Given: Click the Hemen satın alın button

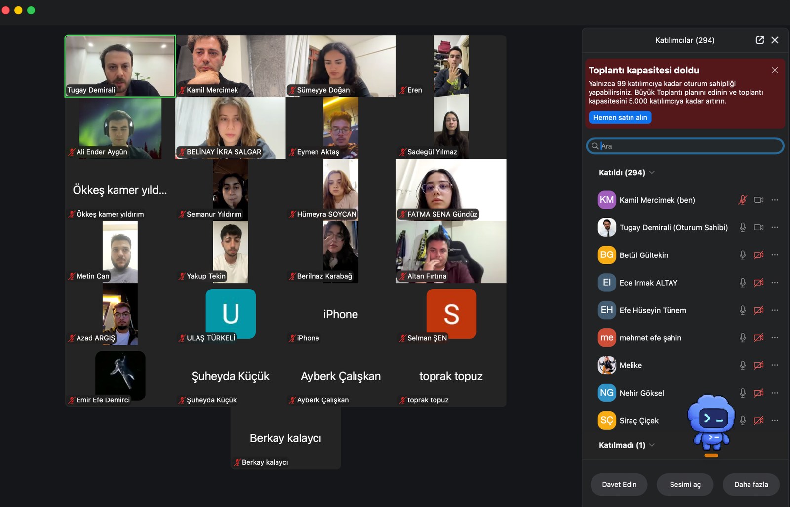Looking at the screenshot, I should (620, 117).
